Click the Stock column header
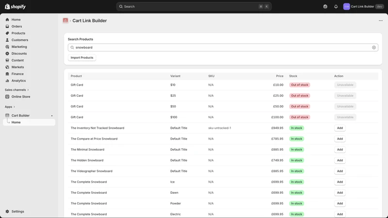The image size is (388, 218). 293,76
